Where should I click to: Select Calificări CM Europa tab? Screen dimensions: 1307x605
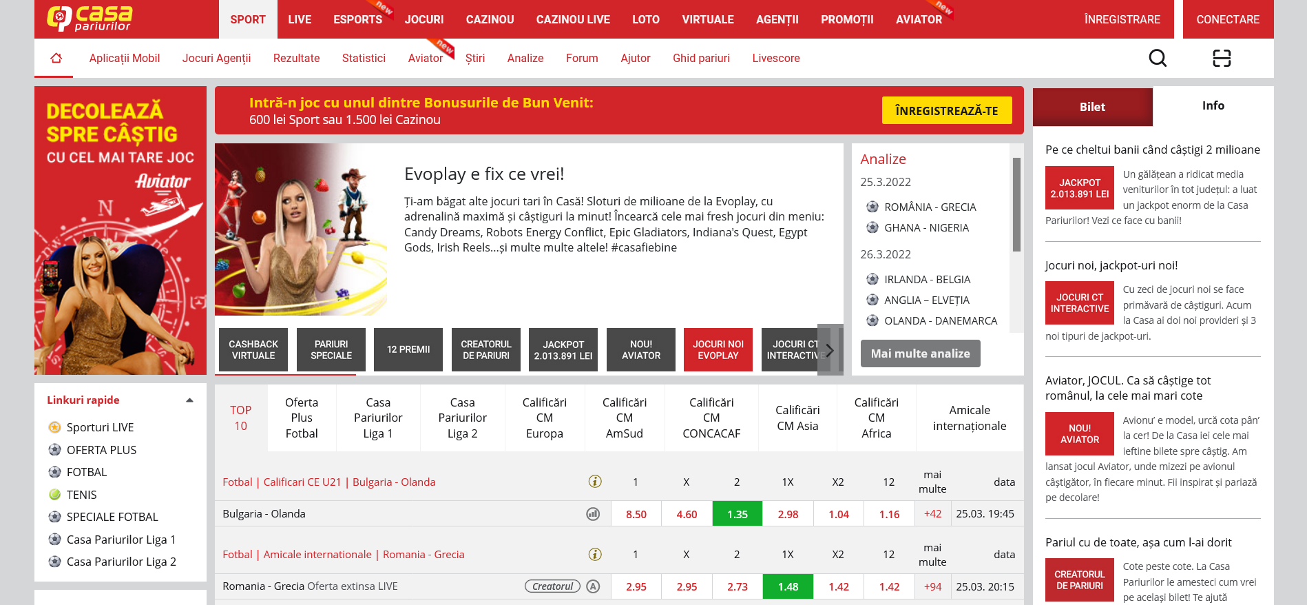(x=545, y=418)
